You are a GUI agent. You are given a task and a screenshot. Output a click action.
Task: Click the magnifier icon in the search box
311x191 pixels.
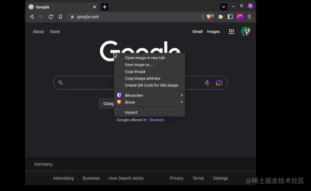pos(60,83)
